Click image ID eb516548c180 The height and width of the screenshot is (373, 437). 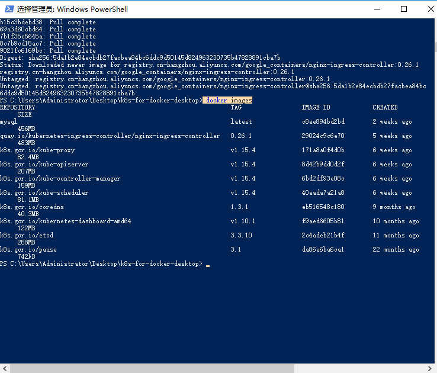point(323,207)
